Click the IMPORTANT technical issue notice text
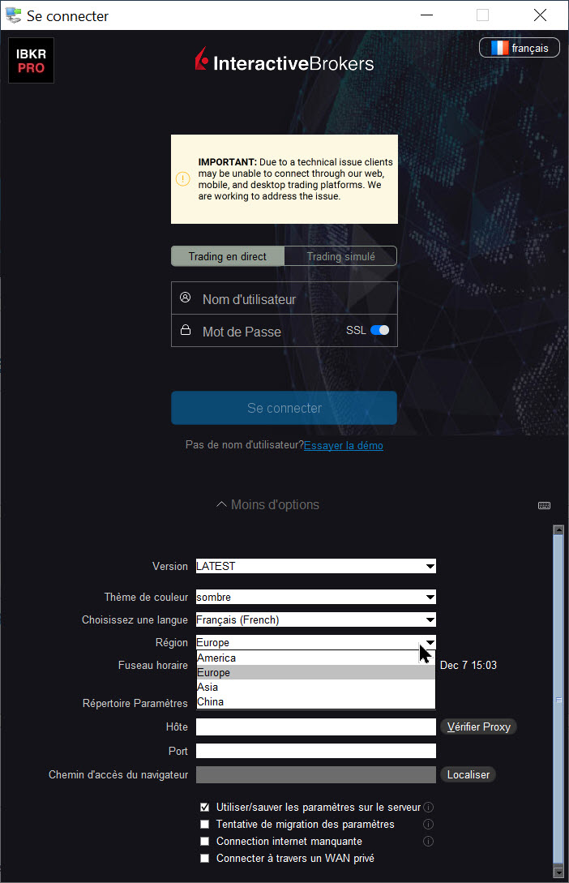The image size is (569, 883). 296,179
